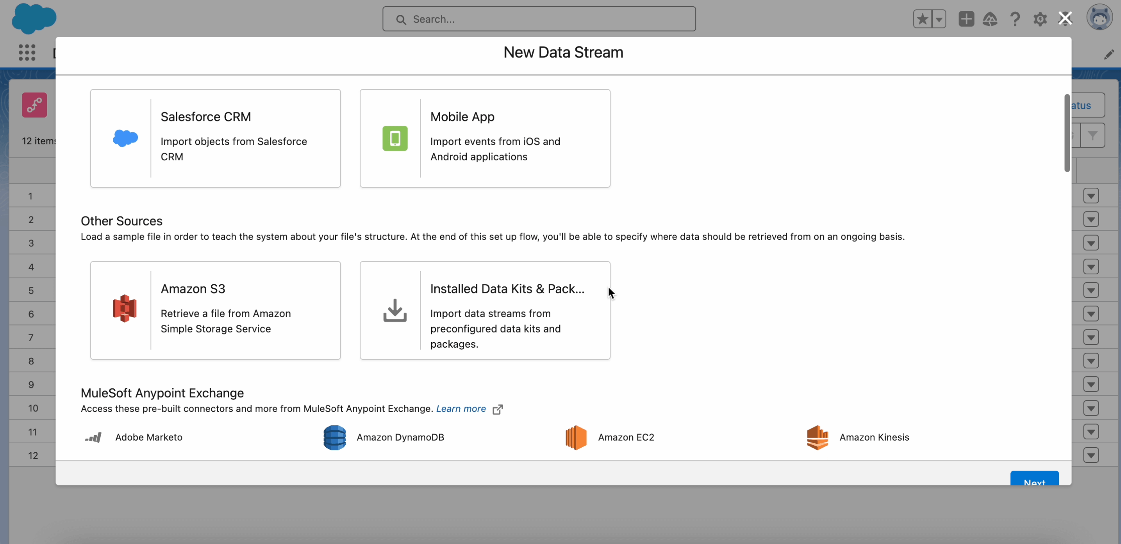Click the Salesforce cloud logo

[34, 19]
